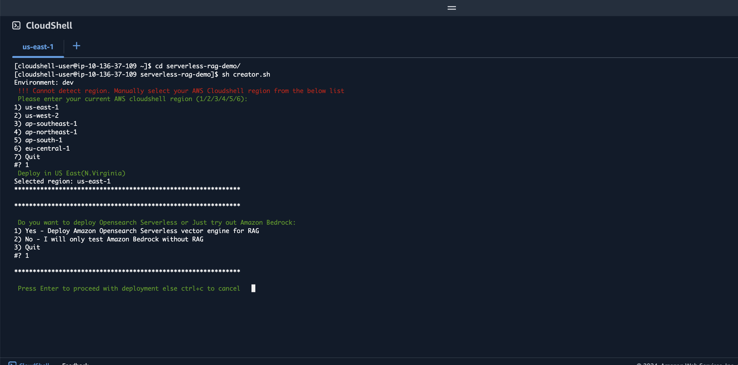The width and height of the screenshot is (738, 365).
Task: Click the red 'Cannot detect region' warning text
Action: click(181, 91)
